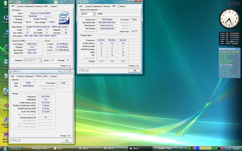
Task: Click the taskbar clock showing 7:26
Action: (236, 149)
